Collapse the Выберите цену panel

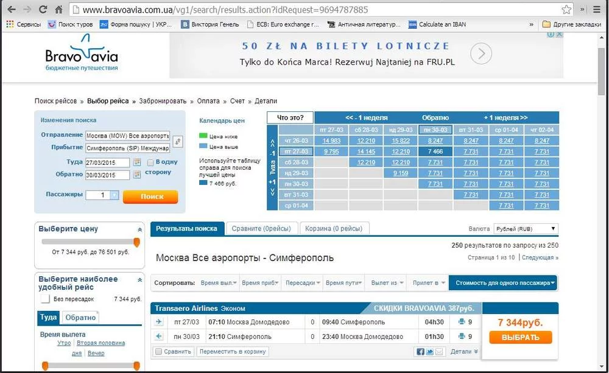point(140,230)
